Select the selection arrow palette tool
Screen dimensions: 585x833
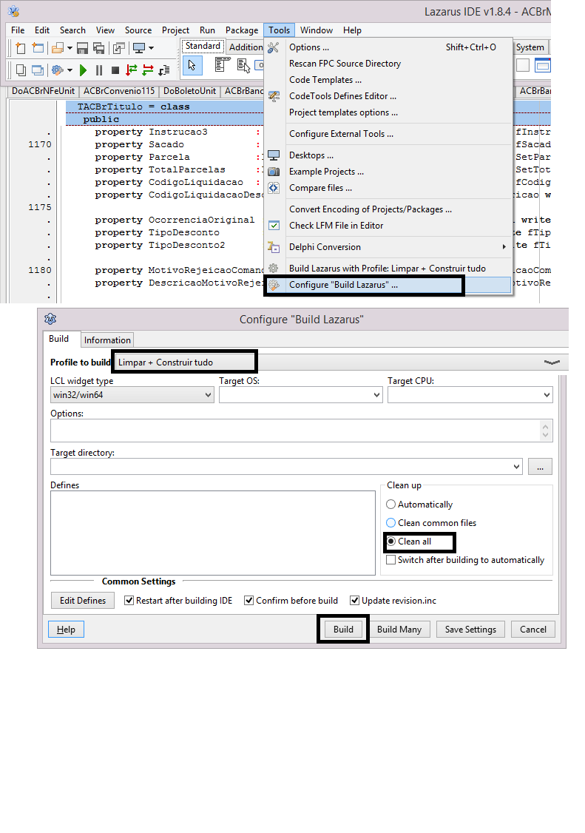pos(192,65)
